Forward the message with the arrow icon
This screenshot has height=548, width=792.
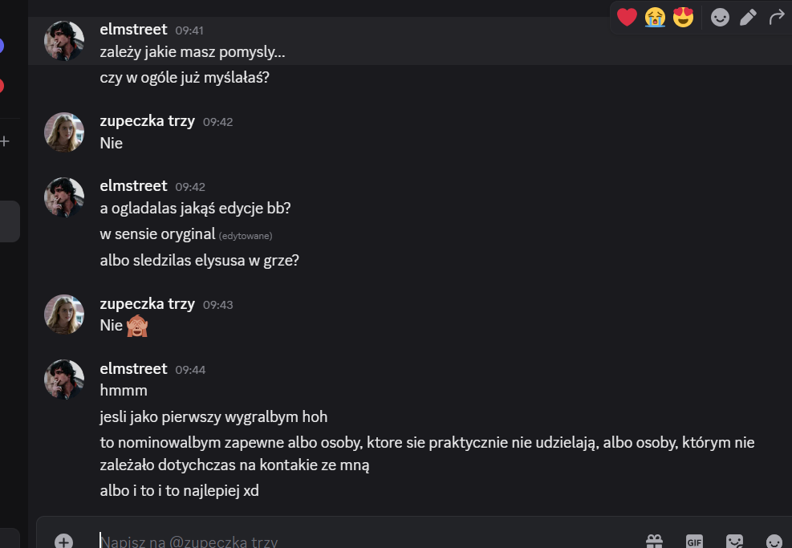point(776,17)
